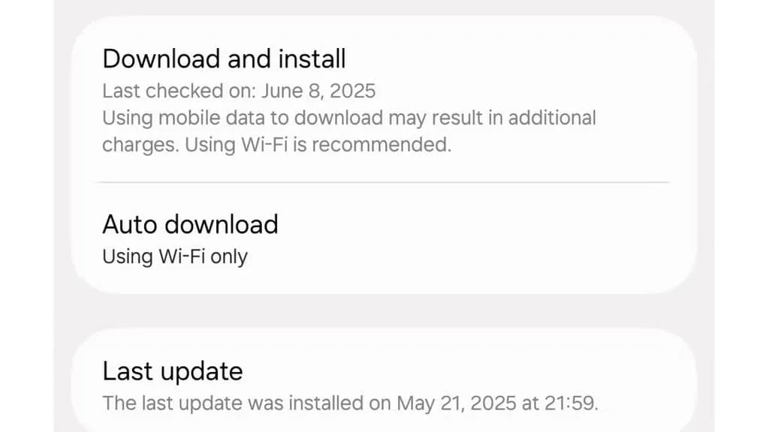Tap empty space right of Last update title
The width and height of the screenshot is (769, 432).
[x=466, y=371]
